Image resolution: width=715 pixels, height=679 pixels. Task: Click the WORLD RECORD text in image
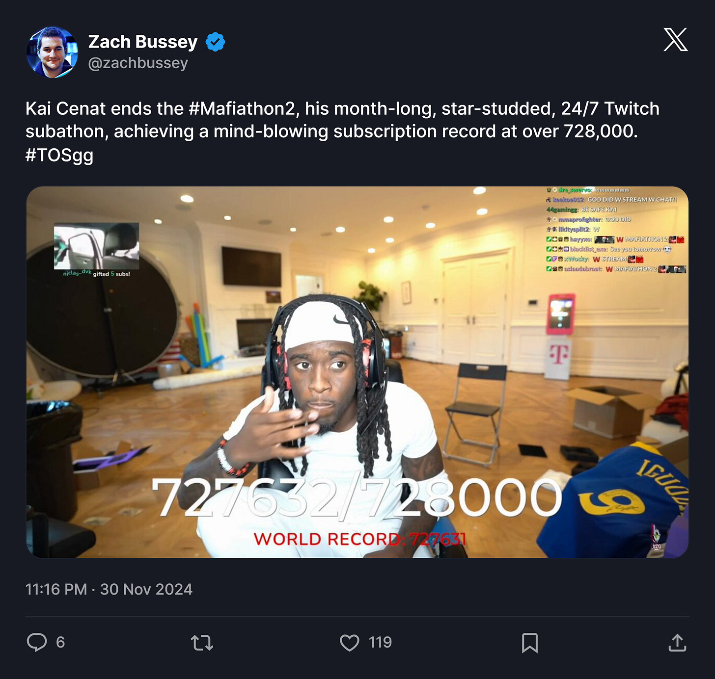(326, 539)
